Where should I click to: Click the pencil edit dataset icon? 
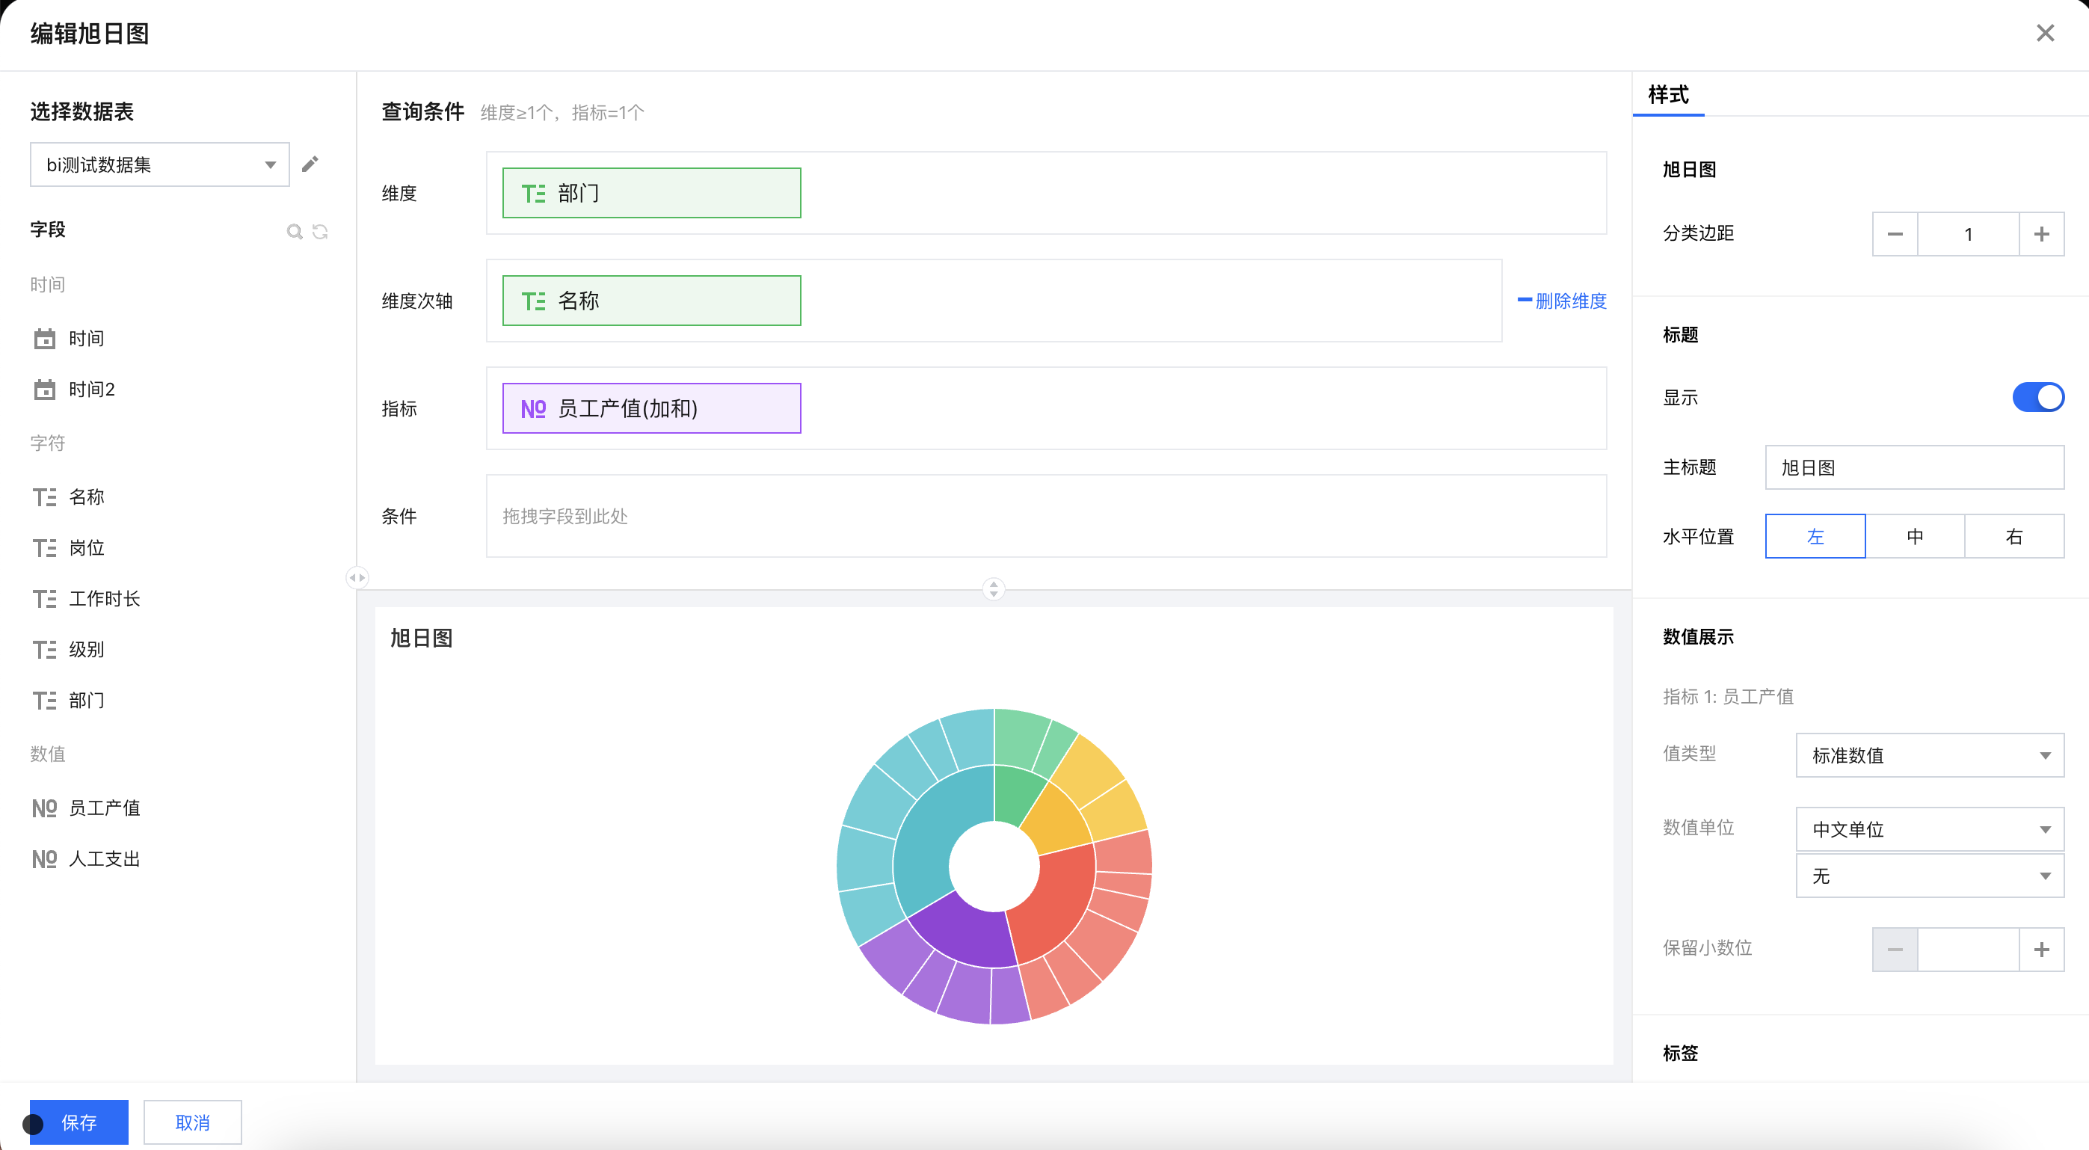(x=310, y=164)
